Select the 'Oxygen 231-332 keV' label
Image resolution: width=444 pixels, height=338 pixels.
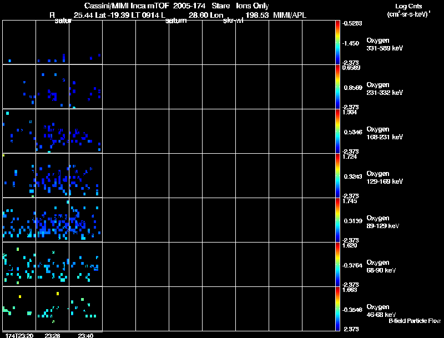385,89
